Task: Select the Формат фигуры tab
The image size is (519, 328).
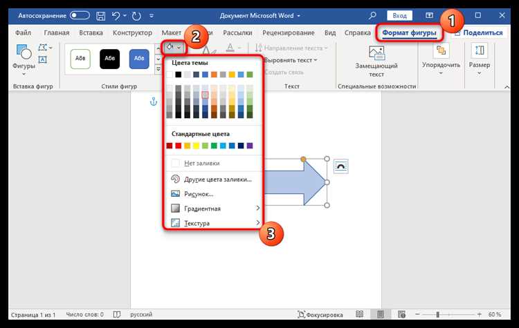Action: click(x=409, y=32)
